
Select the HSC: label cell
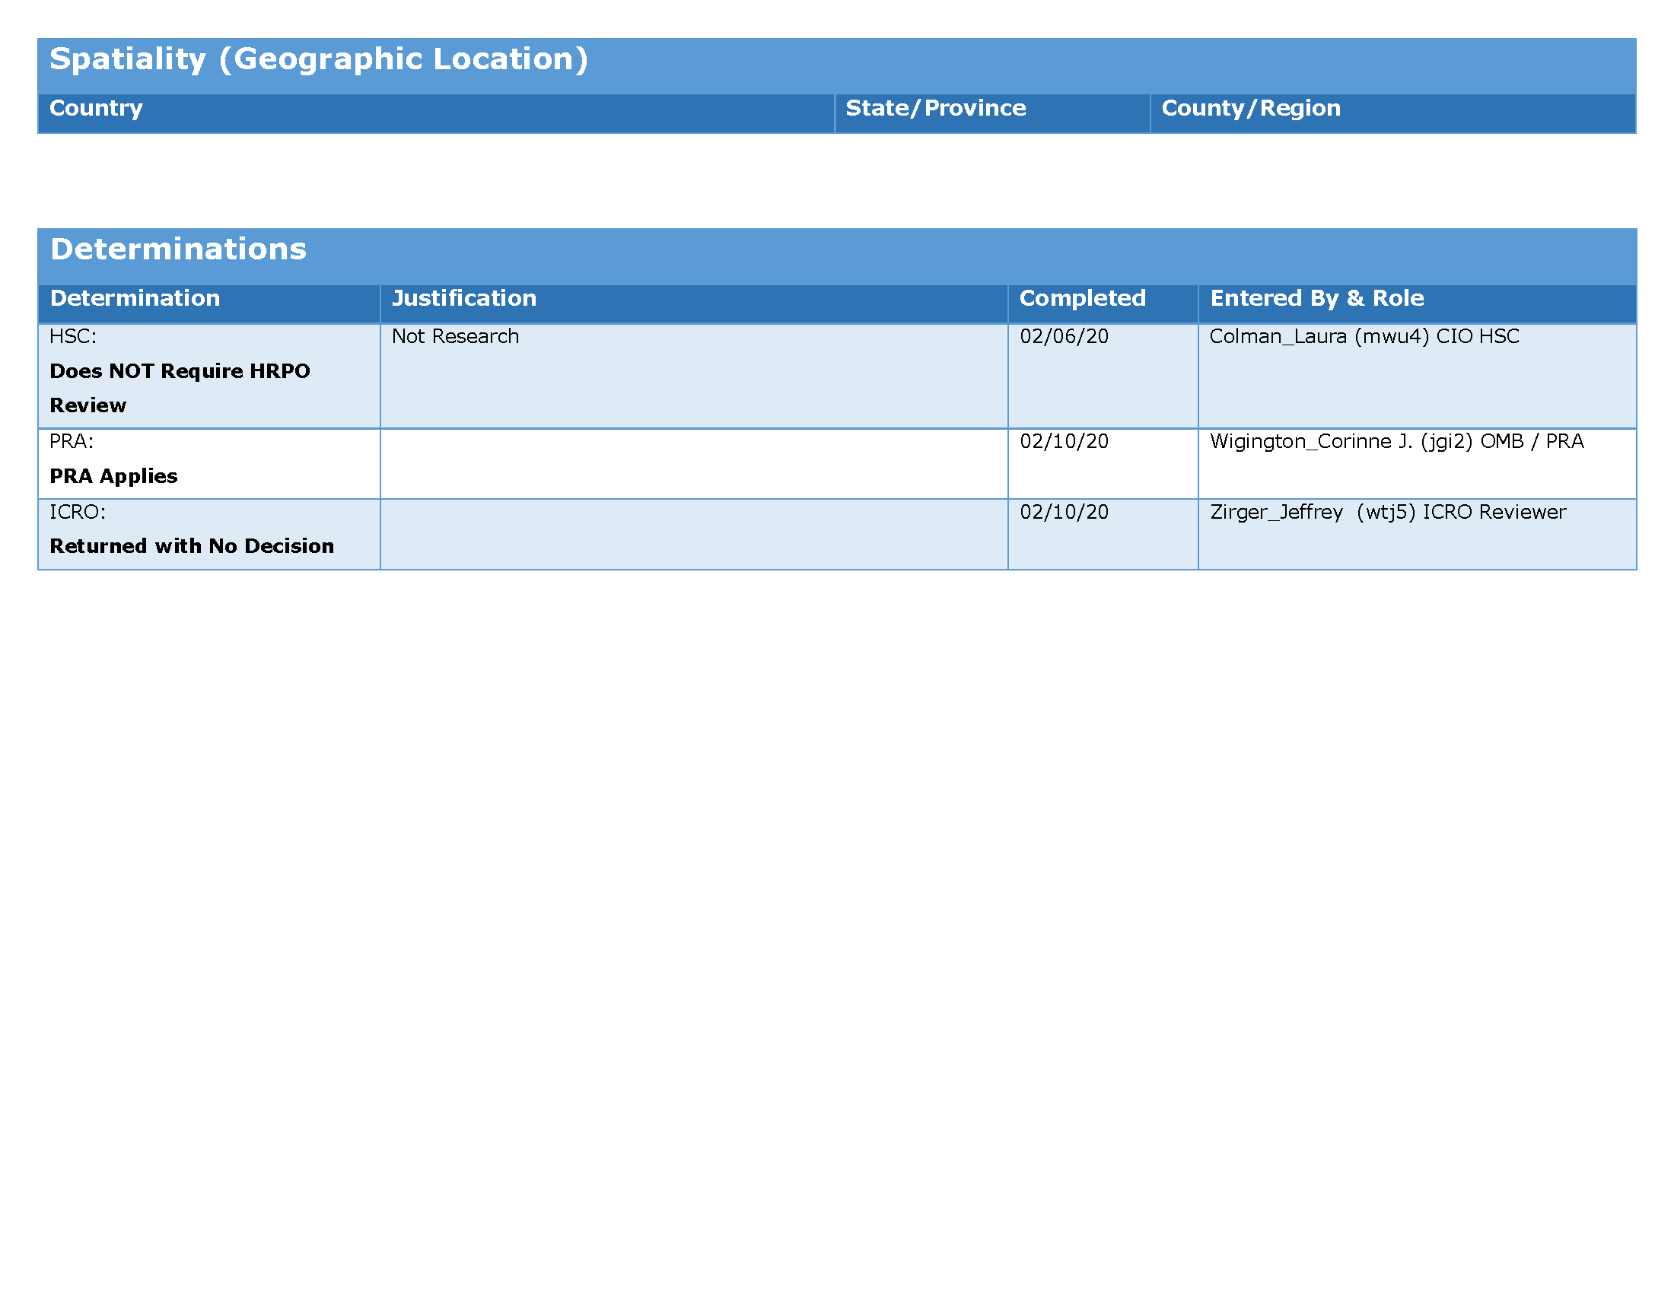(x=73, y=337)
